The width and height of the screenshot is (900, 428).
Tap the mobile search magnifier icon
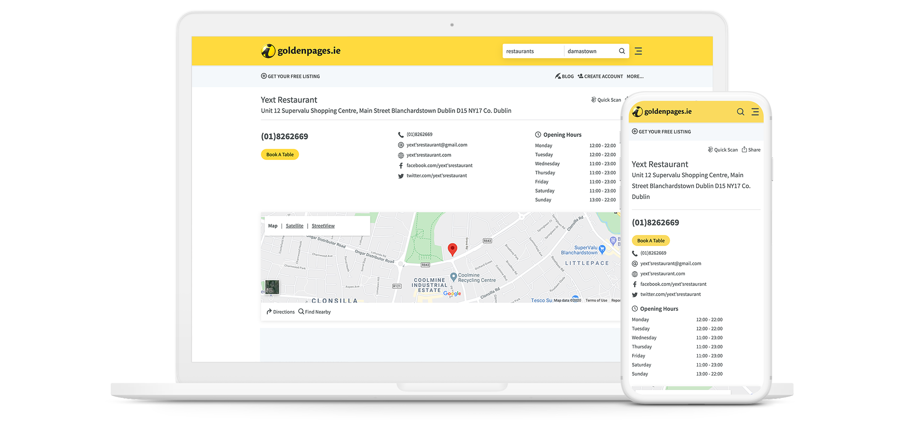[740, 112]
